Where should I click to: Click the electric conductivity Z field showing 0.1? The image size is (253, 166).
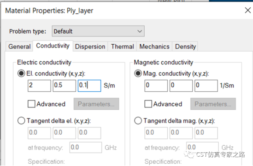coord(89,86)
